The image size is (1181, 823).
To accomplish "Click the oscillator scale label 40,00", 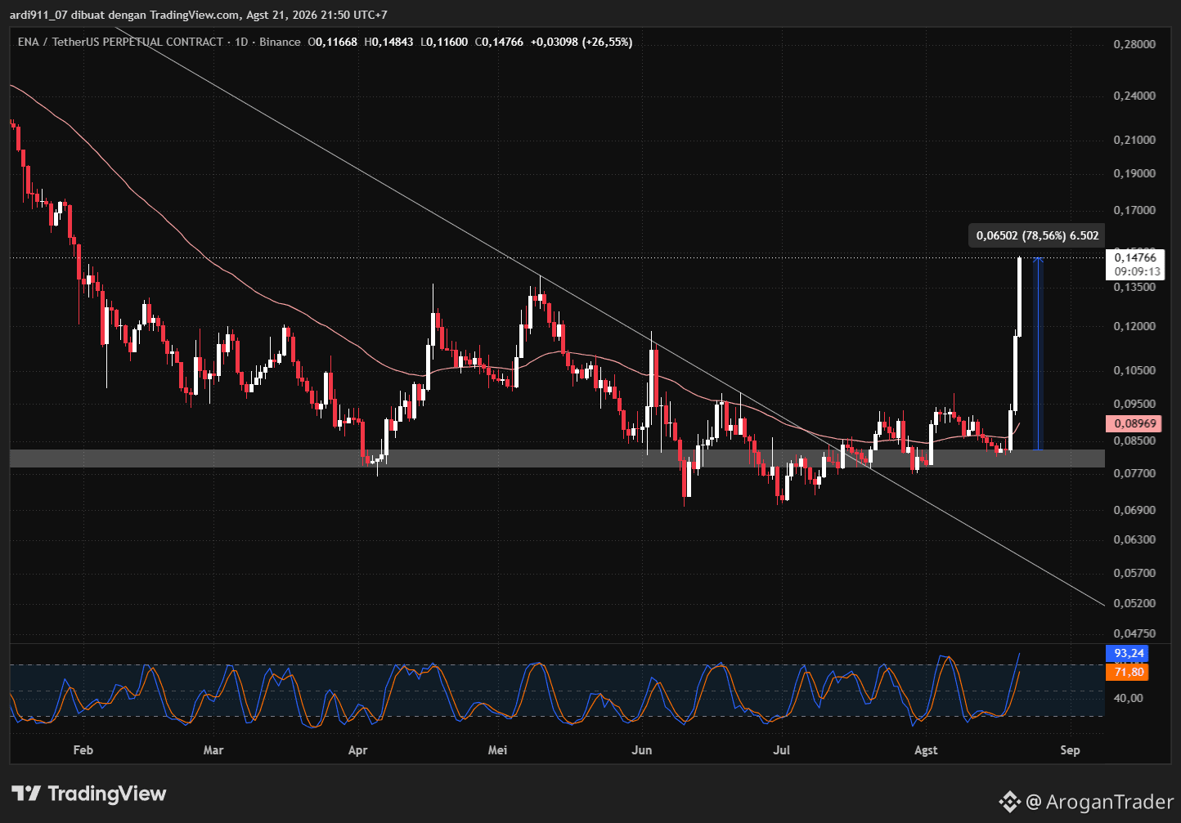I will [x=1128, y=698].
